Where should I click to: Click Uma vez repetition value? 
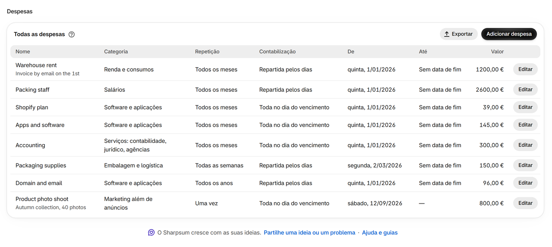[207, 203]
